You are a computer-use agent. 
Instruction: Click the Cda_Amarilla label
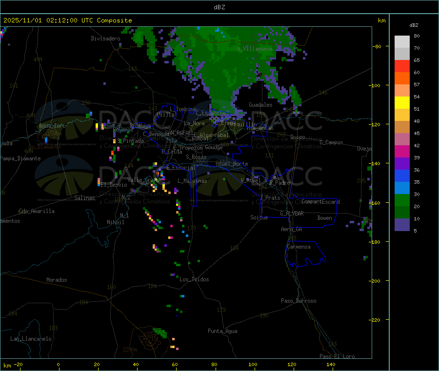point(37,211)
